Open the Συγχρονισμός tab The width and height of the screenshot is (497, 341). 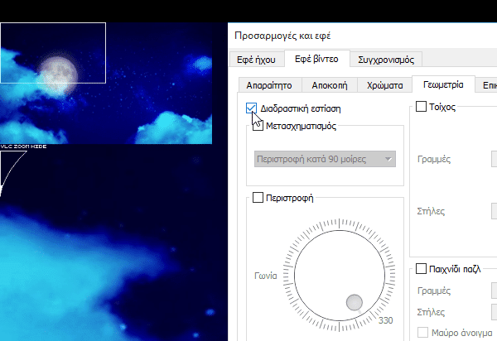[386, 60]
